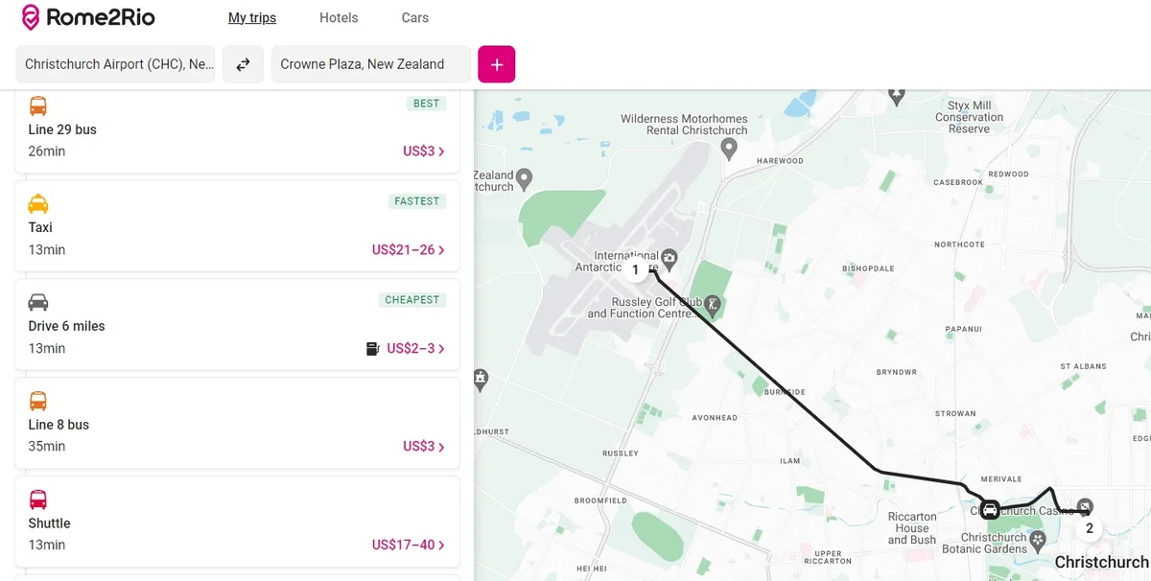
Task: Select map waypoint marker 1
Action: pos(635,270)
